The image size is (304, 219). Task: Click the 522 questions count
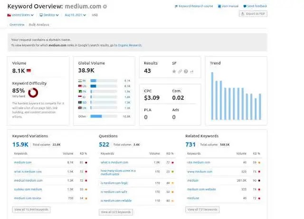[x=104, y=145]
